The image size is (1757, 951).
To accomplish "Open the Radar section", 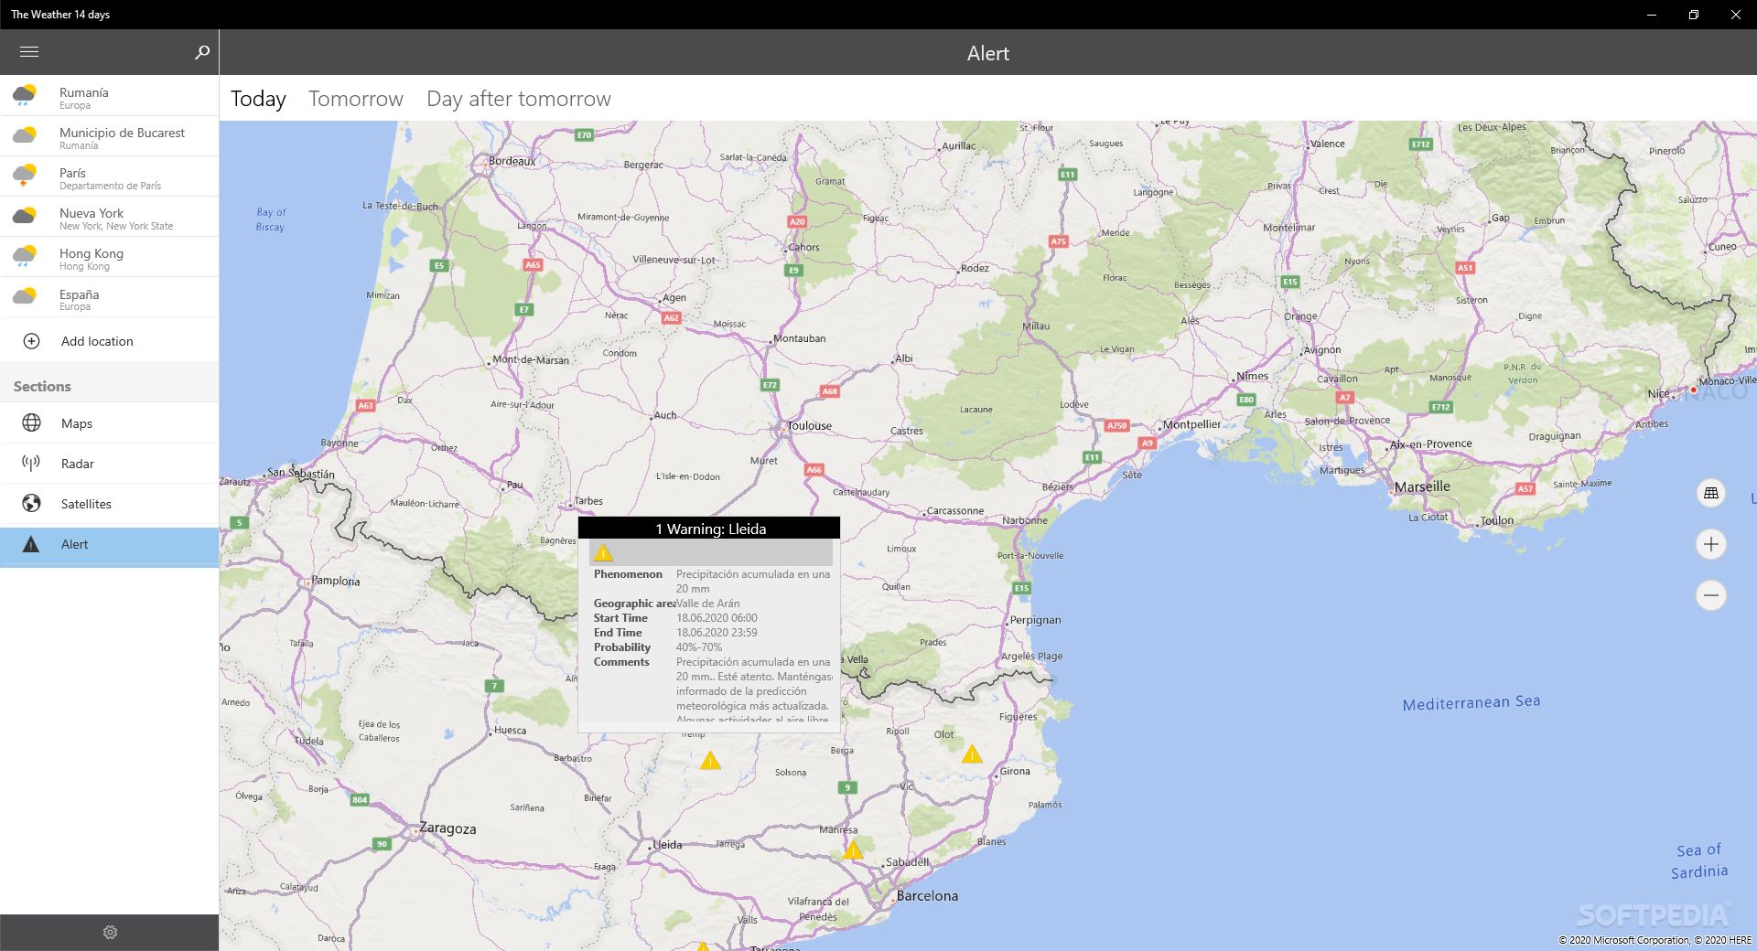I will click(x=110, y=464).
